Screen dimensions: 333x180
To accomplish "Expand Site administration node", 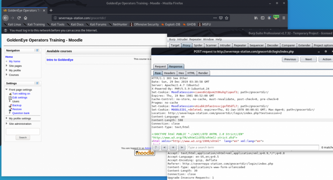I will pyautogui.click(x=6, y=123).
